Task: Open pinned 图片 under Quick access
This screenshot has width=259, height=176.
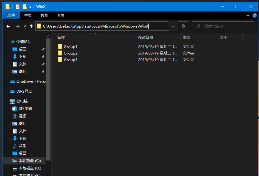Action: 23,71
